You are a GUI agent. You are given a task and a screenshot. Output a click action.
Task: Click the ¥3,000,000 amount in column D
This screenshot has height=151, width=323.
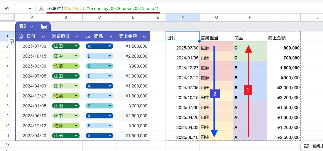click(x=136, y=76)
